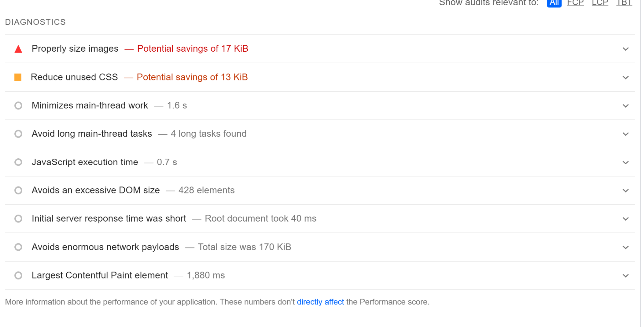This screenshot has height=327, width=641.
Task: Click gray circle icon for Largest Contentful Paint element
Action: point(18,275)
